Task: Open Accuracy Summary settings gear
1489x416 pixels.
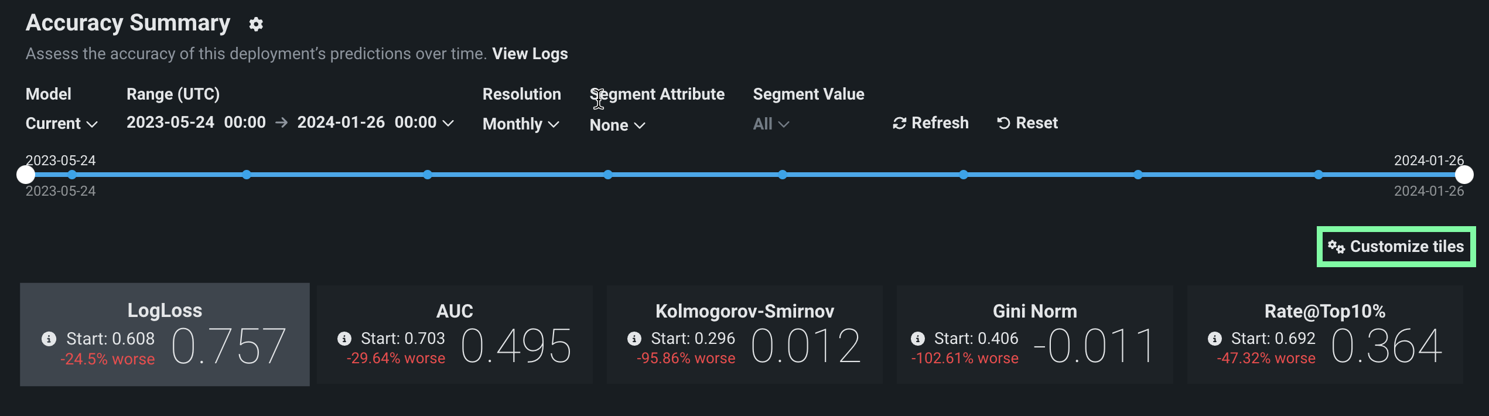Action: (x=256, y=24)
